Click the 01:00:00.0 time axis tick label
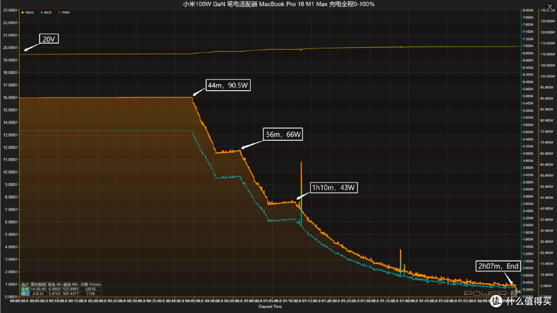Screen dimensions: 557x313 (x=253, y=301)
